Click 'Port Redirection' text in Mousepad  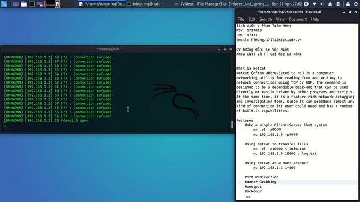click(262, 177)
